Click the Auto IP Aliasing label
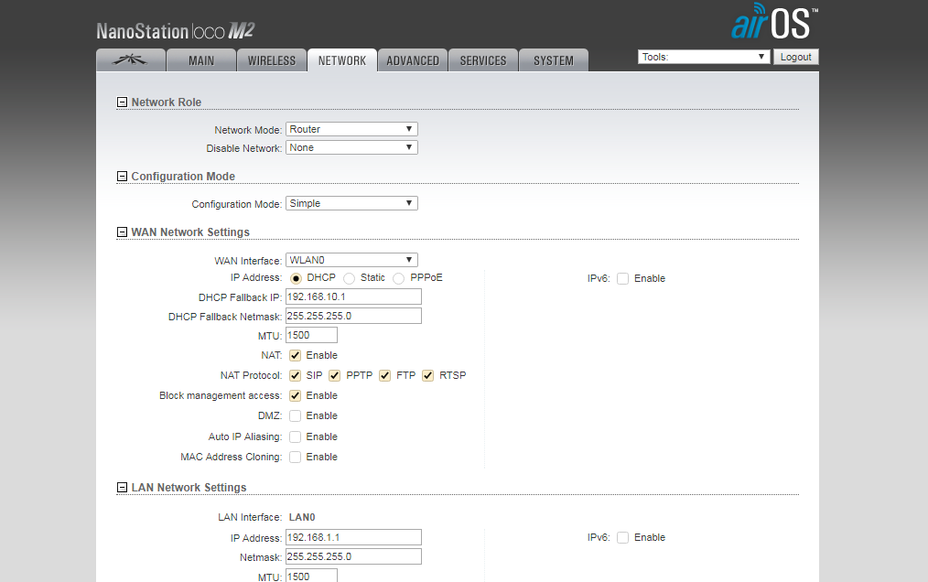This screenshot has height=582, width=928. (245, 436)
